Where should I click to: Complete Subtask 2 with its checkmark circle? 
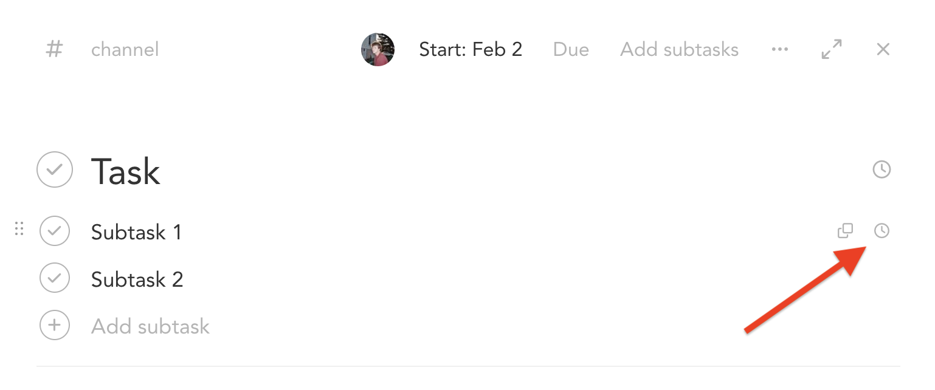click(x=54, y=278)
